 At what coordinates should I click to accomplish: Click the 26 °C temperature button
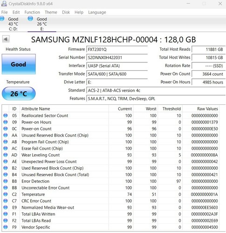coord(19,94)
